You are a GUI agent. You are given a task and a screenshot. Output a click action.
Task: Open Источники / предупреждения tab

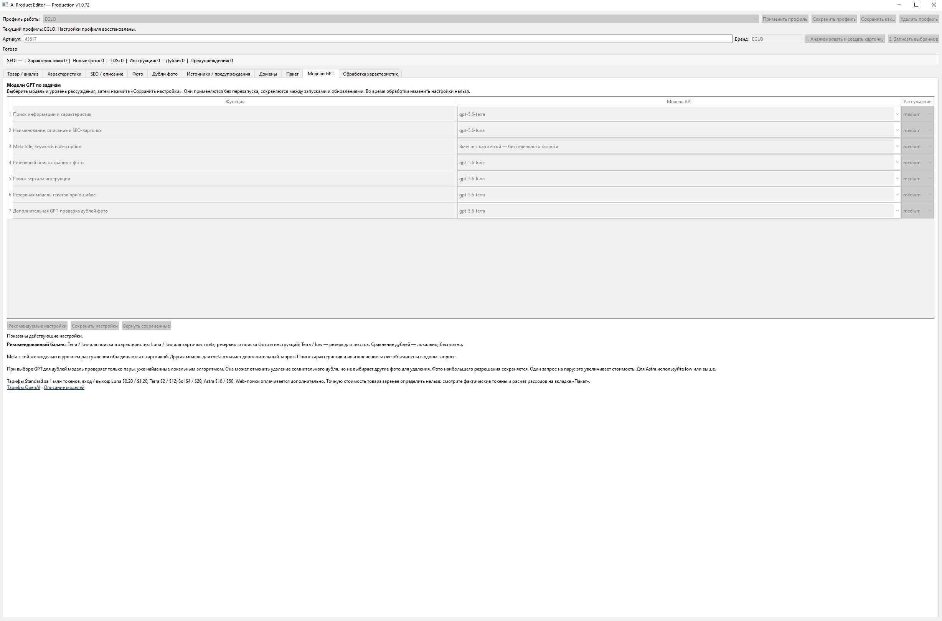pos(218,74)
